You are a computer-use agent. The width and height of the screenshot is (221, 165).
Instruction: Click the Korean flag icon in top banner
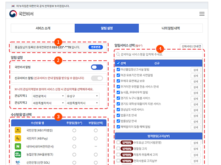coord(13,6)
